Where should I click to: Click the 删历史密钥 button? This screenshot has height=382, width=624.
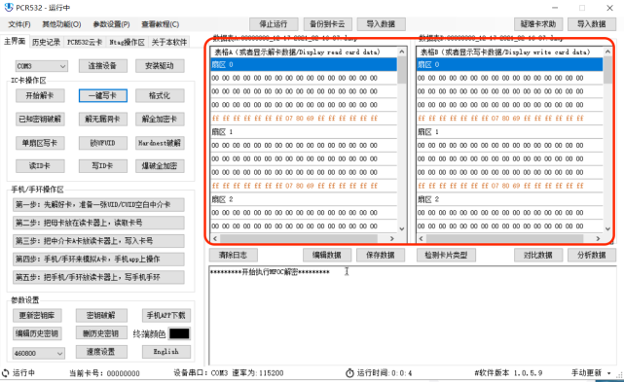[x=101, y=333]
